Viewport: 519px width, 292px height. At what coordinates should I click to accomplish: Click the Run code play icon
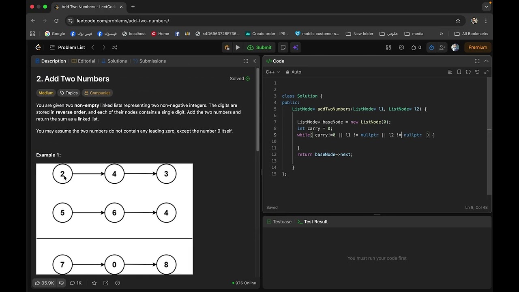pos(238,47)
